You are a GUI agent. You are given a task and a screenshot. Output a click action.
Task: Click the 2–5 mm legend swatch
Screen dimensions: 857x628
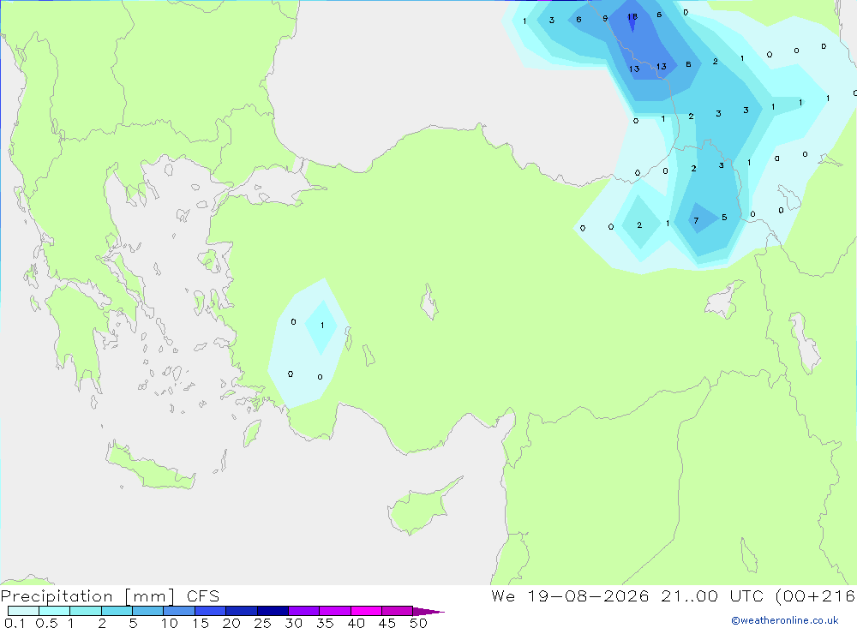coord(117,611)
